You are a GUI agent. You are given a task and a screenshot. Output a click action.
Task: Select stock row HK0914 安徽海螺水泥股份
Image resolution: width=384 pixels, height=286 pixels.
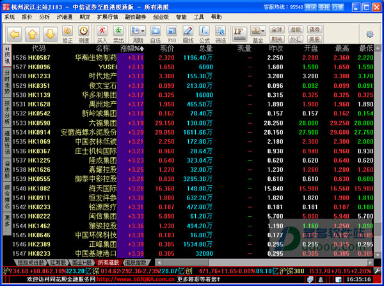[193, 133]
